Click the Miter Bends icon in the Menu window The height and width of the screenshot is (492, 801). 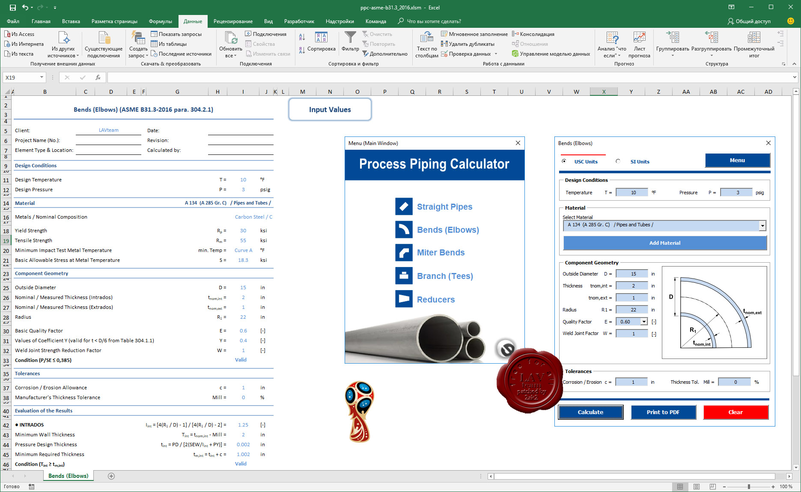point(404,252)
